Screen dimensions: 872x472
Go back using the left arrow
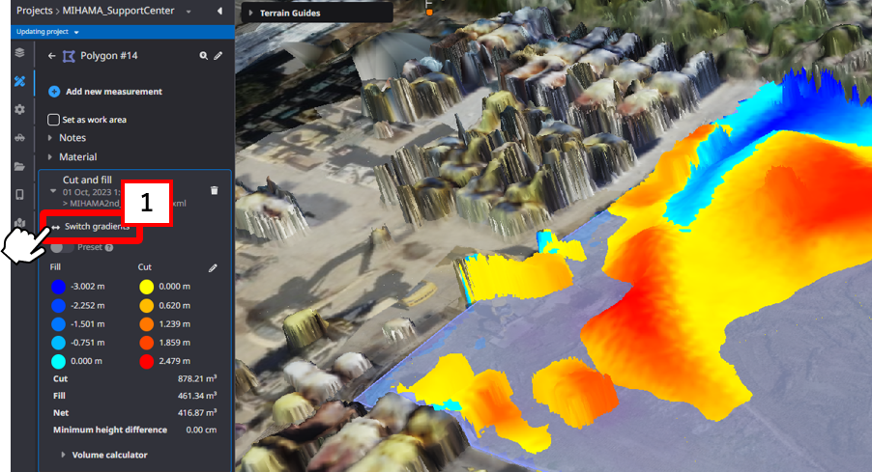(x=52, y=56)
